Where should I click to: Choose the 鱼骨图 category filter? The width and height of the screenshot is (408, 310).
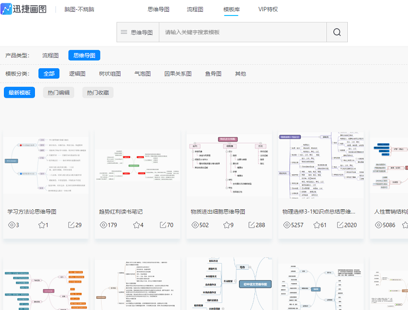[213, 74]
